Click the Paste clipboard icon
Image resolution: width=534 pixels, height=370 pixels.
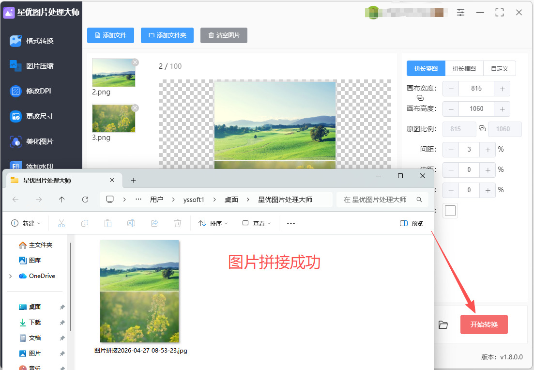(108, 223)
